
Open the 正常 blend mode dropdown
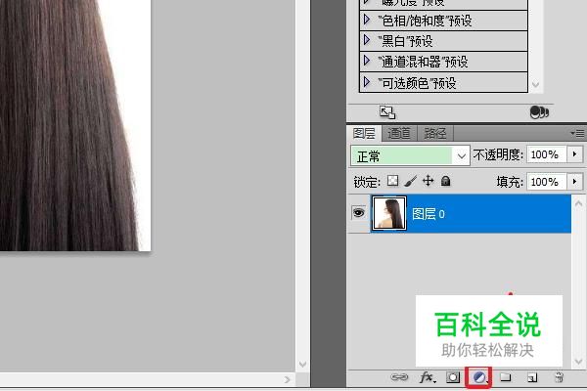click(410, 155)
